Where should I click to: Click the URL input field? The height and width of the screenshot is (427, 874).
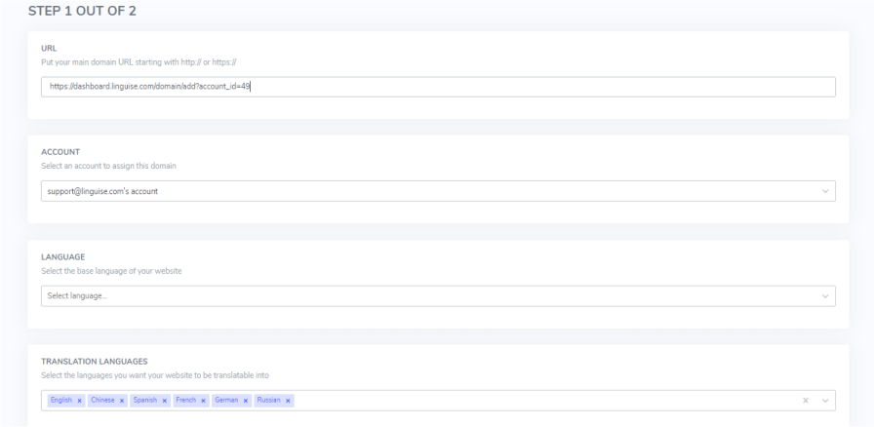pos(438,87)
